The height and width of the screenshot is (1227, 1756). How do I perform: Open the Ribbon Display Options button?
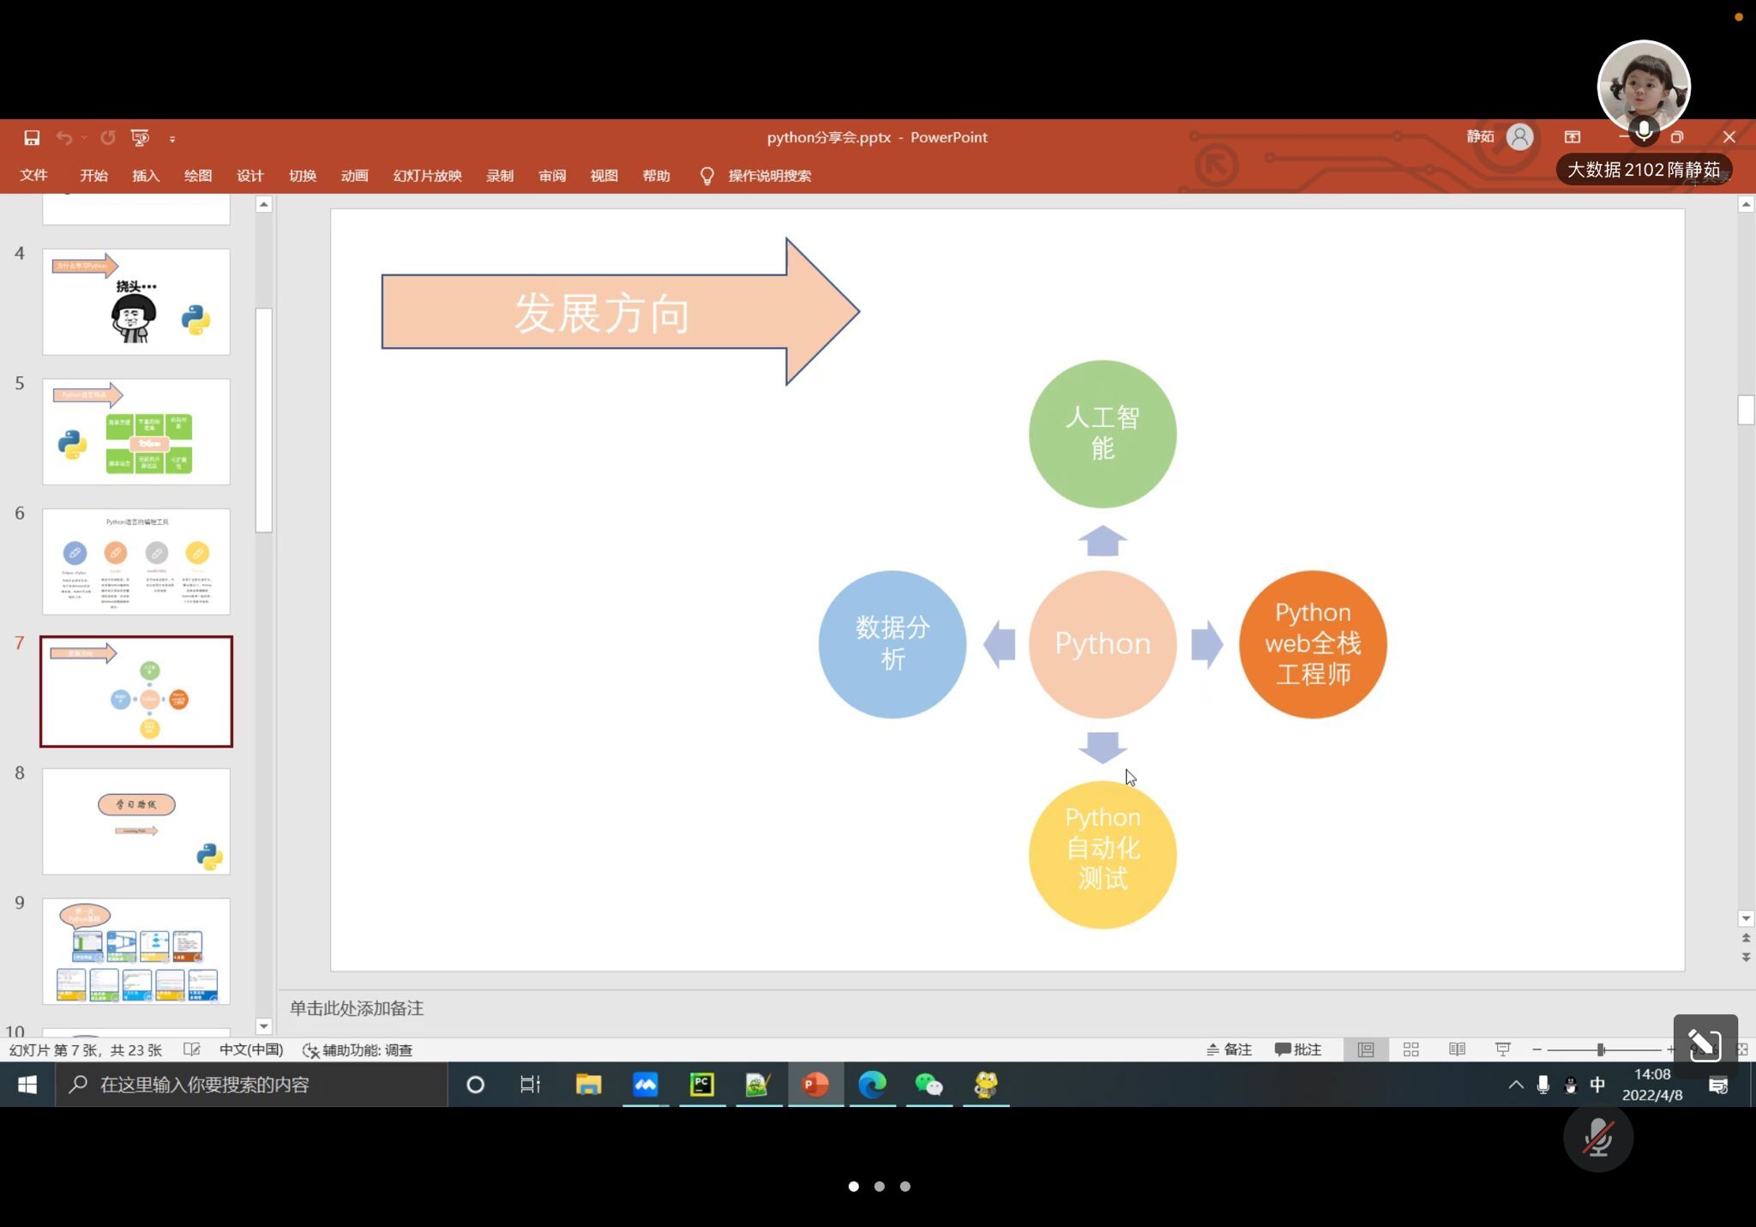(x=1573, y=137)
